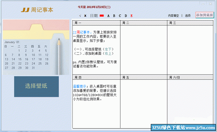Pick the red color swatch
This screenshot has width=217, height=132.
coord(102,16)
